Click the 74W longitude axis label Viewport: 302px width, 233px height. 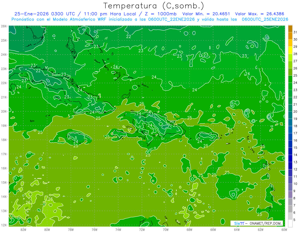(x=118, y=229)
